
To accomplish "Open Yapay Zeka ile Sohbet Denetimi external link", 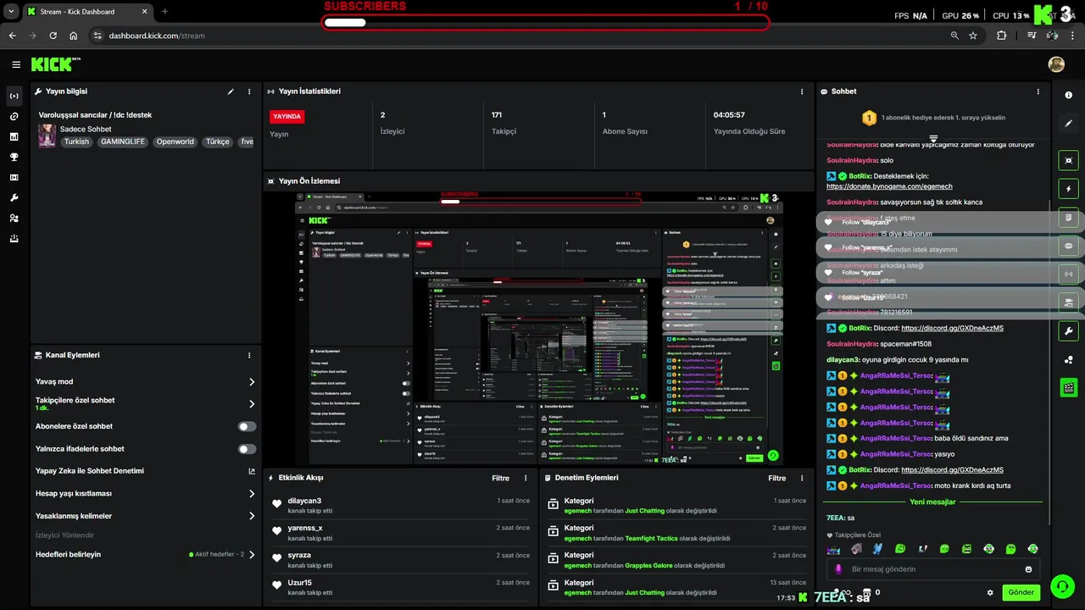I will (252, 471).
